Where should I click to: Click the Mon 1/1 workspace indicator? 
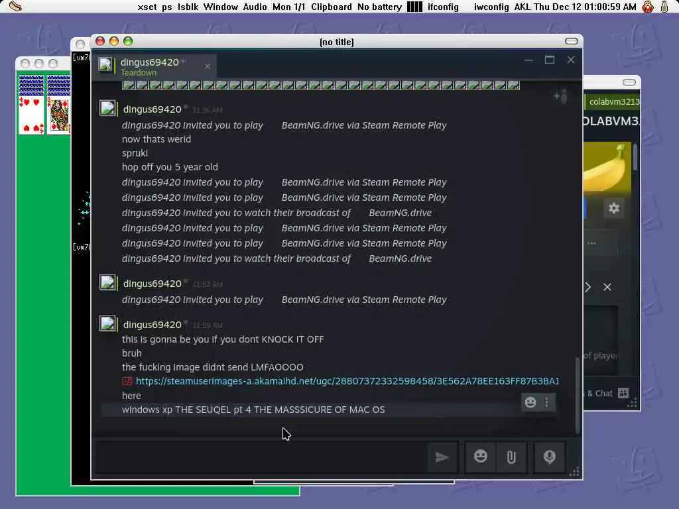tap(289, 7)
